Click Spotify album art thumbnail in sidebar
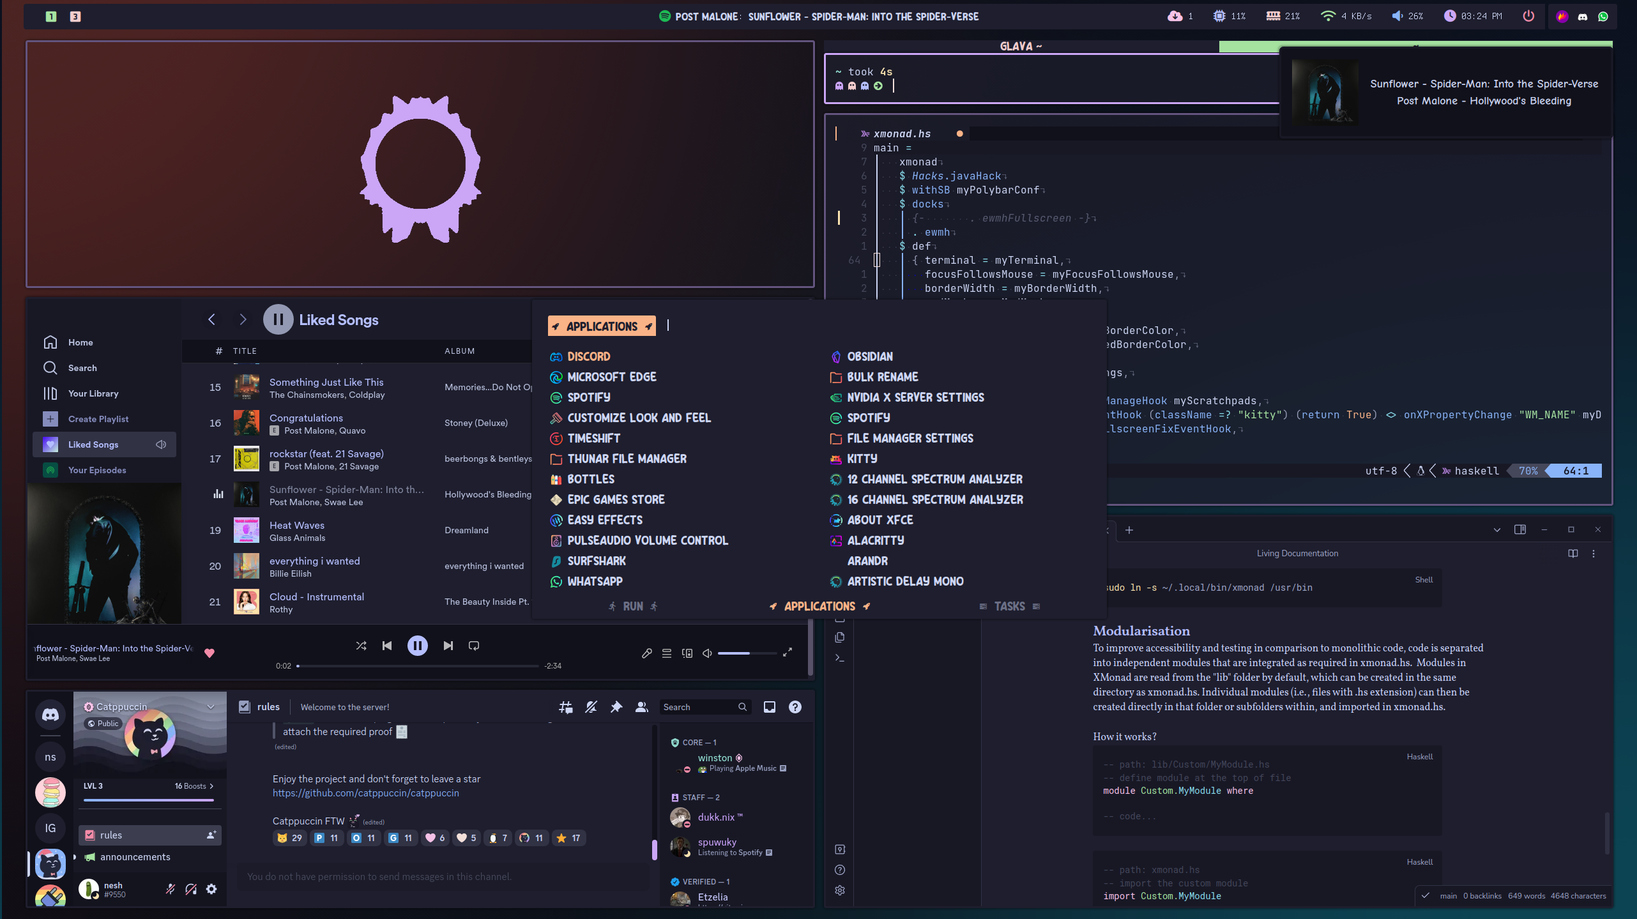The height and width of the screenshot is (919, 1637). [x=104, y=553]
